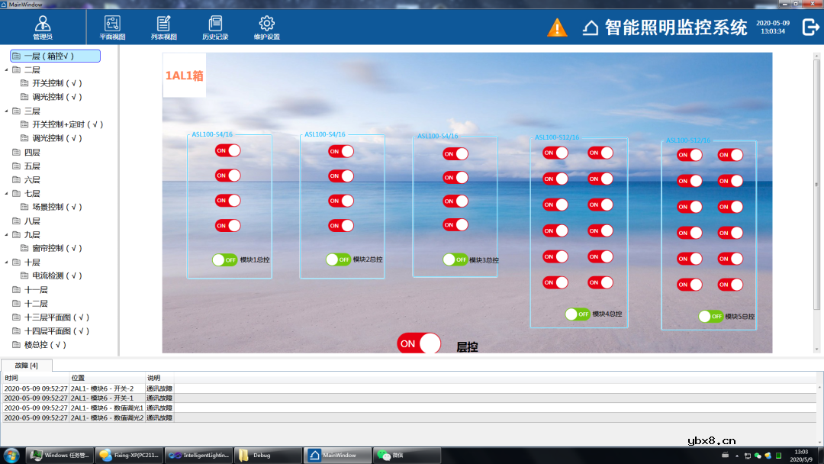Open the 列表视图 list view
The image size is (824, 464).
pyautogui.click(x=163, y=27)
